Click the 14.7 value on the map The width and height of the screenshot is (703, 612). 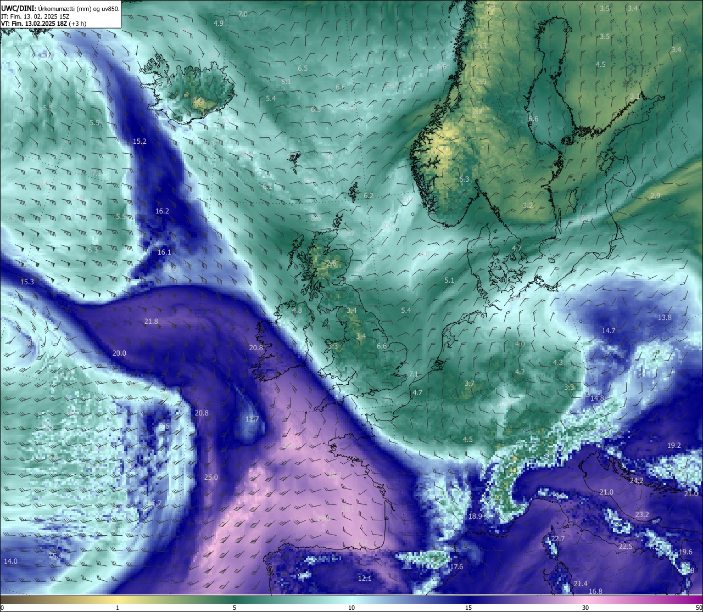click(x=609, y=330)
